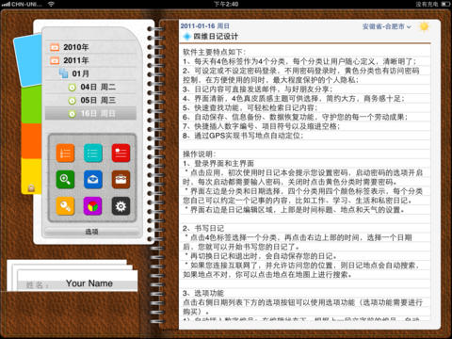Viewport: 452px width, 339px height.
Task: Click the heading 操作说明:
Action: tap(200, 154)
